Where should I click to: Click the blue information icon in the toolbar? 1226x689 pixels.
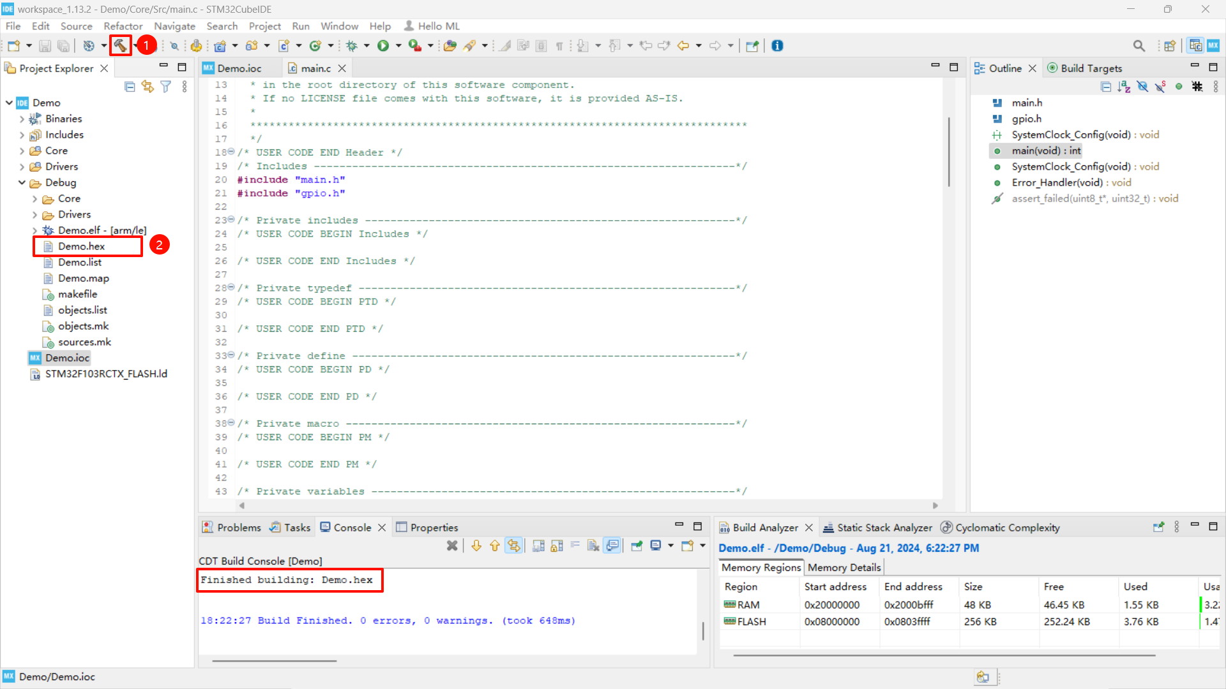(777, 46)
